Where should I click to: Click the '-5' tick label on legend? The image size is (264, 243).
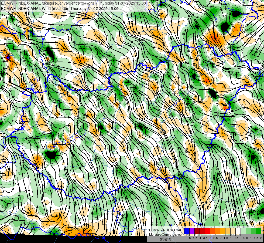tap(189, 238)
